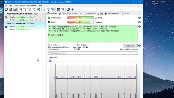Click the About info toolbar icon

point(73,9)
